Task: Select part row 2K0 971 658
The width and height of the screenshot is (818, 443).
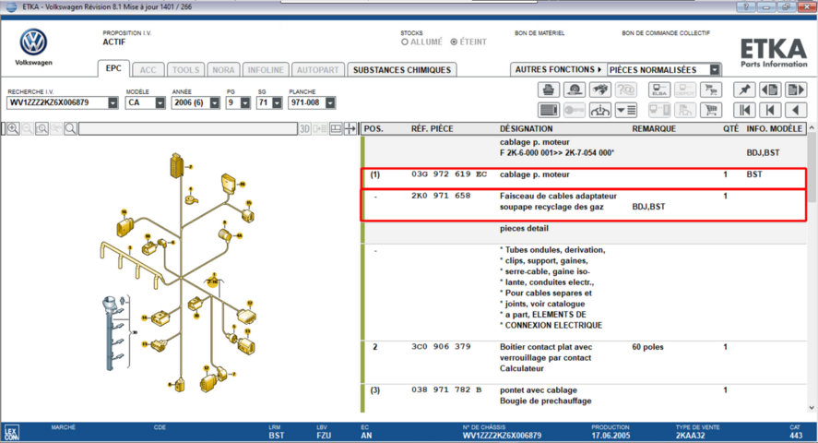Action: click(x=583, y=206)
